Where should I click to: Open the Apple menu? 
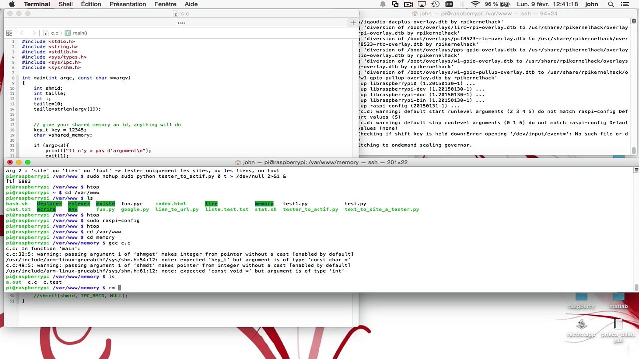12,4
